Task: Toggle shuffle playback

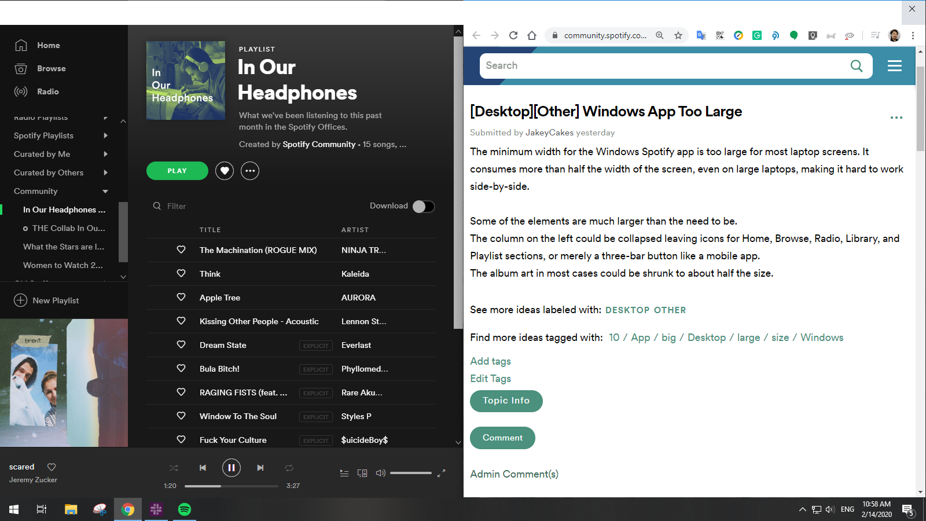Action: 174,468
